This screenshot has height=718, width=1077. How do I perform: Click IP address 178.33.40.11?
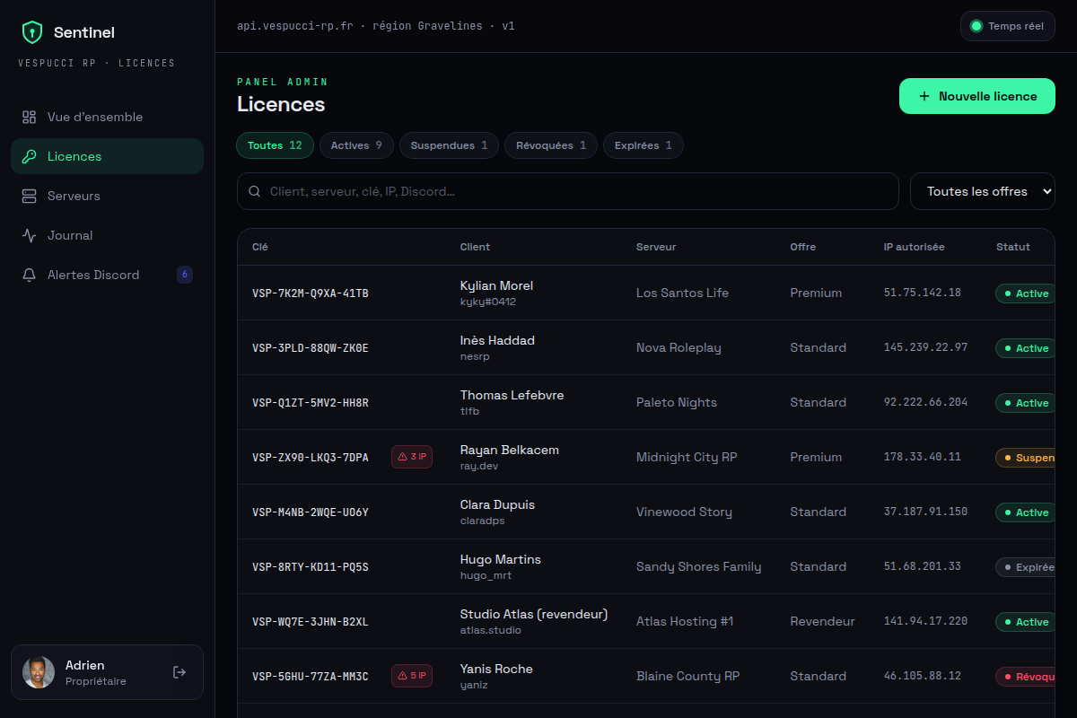coord(923,457)
